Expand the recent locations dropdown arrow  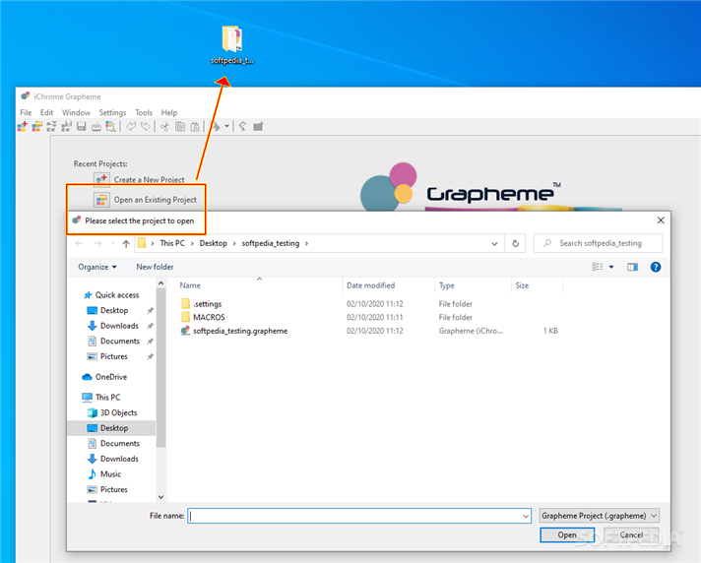pyautogui.click(x=112, y=243)
